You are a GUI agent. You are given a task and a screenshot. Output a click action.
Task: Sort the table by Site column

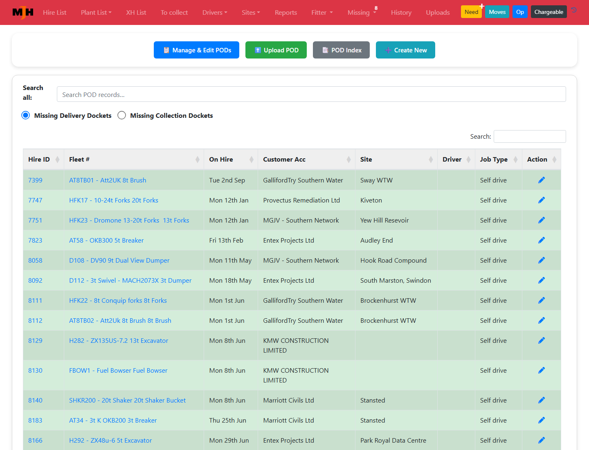point(396,160)
